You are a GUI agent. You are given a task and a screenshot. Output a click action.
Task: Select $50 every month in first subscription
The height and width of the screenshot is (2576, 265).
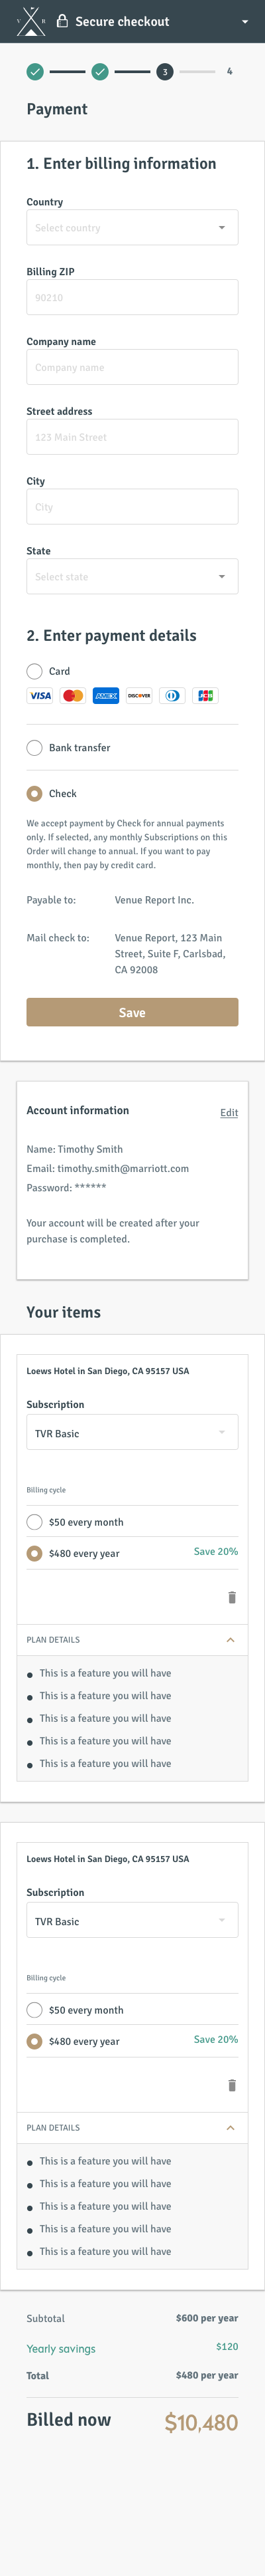(34, 1521)
